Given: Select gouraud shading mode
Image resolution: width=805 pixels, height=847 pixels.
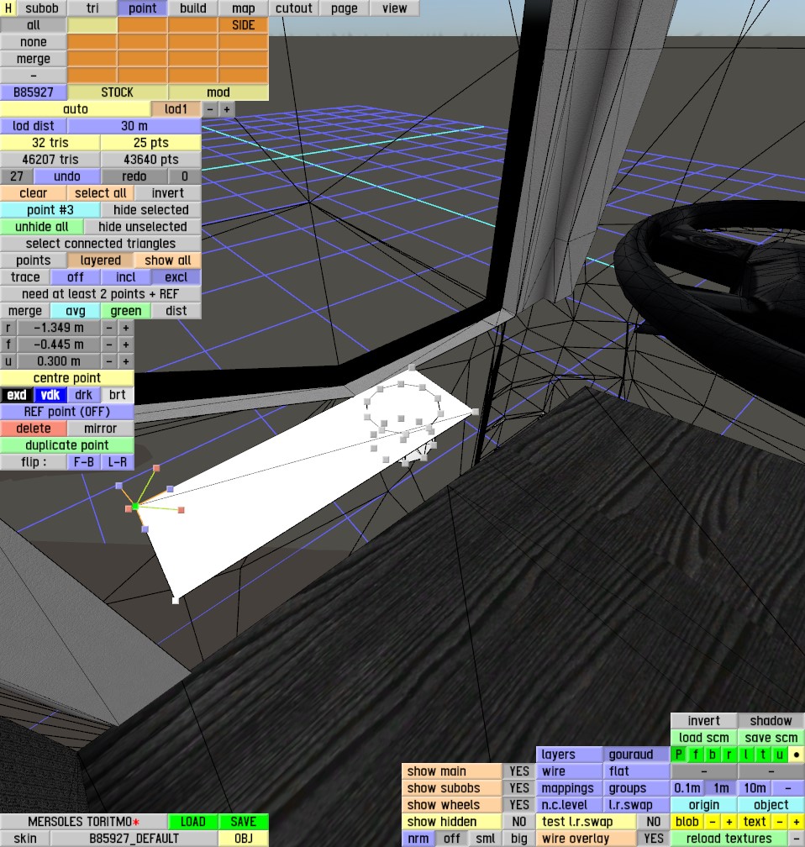Looking at the screenshot, I should point(636,754).
